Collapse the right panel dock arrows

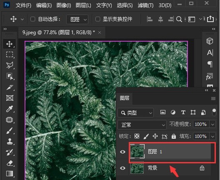(x=214, y=29)
